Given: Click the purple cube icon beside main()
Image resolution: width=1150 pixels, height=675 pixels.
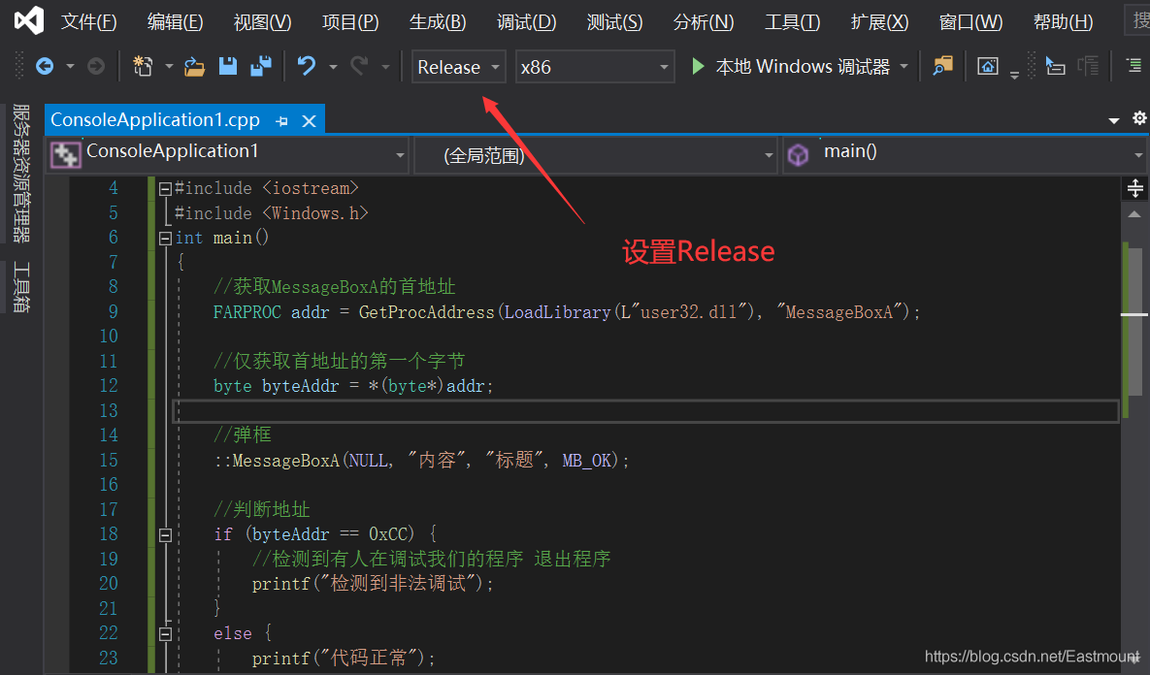Looking at the screenshot, I should 798,154.
